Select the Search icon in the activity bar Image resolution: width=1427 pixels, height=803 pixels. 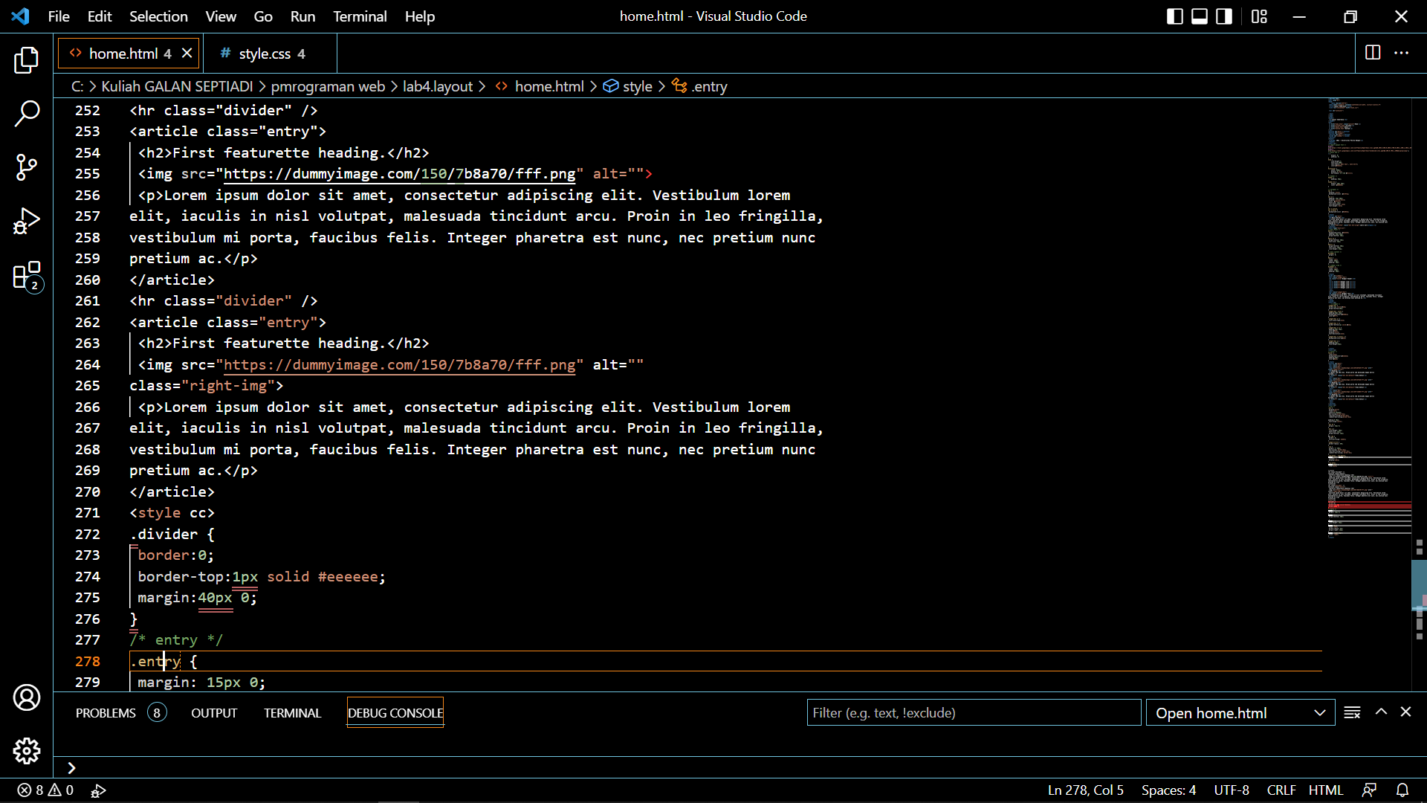pos(27,114)
